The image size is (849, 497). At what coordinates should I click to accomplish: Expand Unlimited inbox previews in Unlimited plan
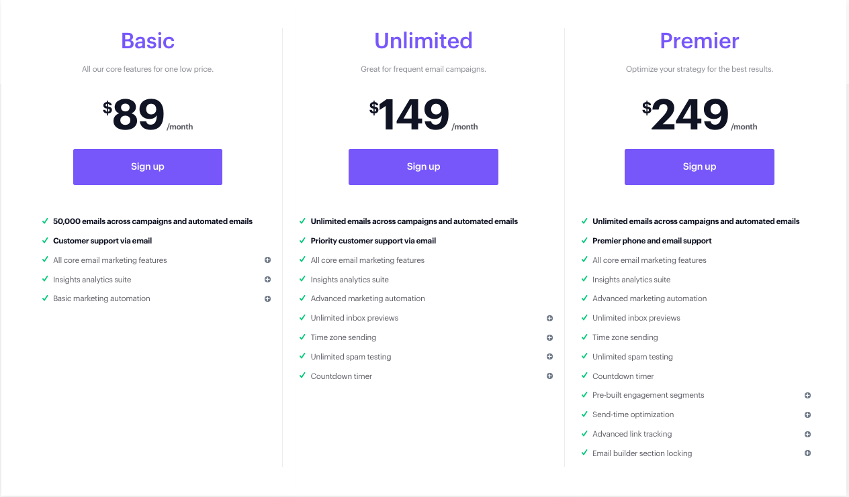click(x=549, y=319)
